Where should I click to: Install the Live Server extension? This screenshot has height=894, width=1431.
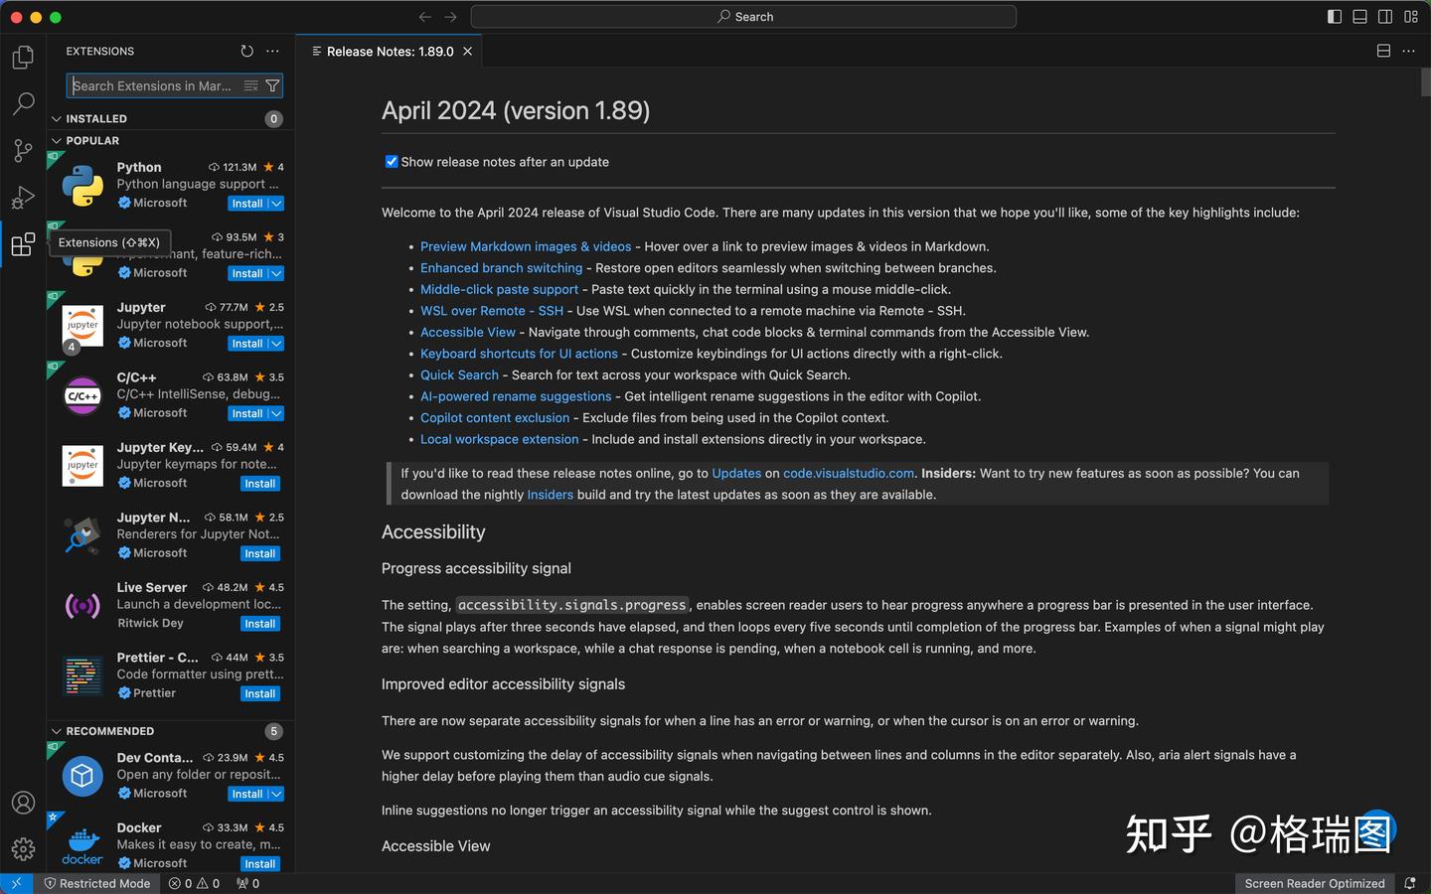259,623
